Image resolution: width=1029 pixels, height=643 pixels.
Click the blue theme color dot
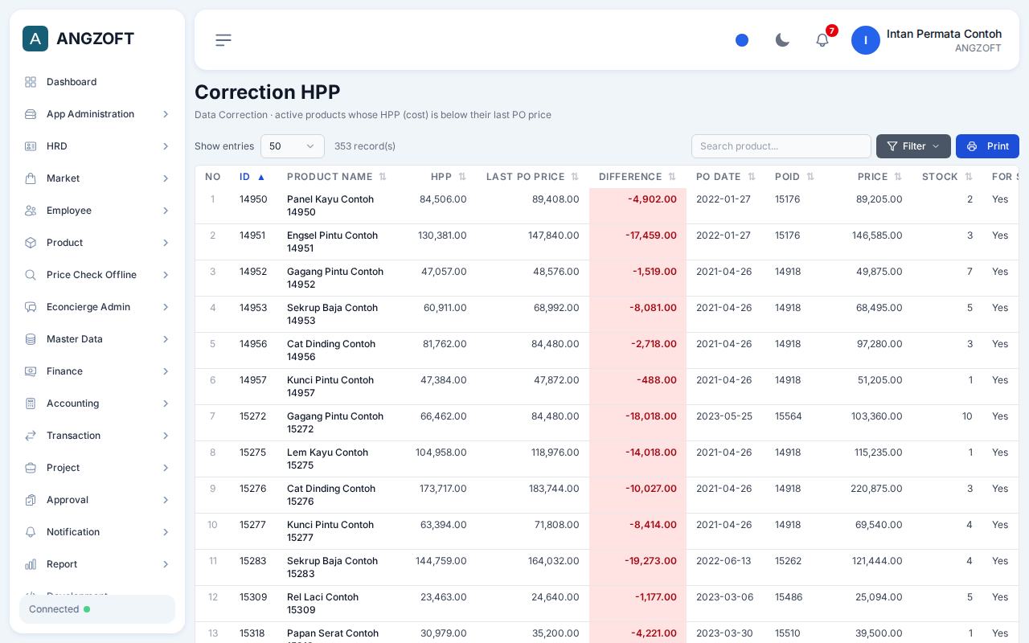click(742, 40)
